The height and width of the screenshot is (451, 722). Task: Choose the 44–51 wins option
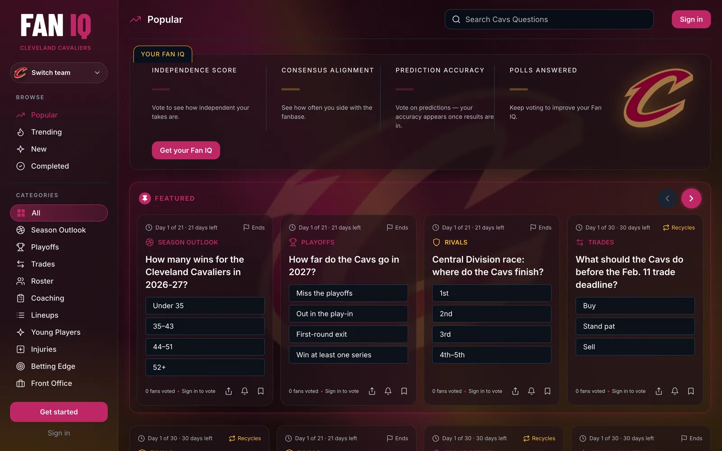205,347
